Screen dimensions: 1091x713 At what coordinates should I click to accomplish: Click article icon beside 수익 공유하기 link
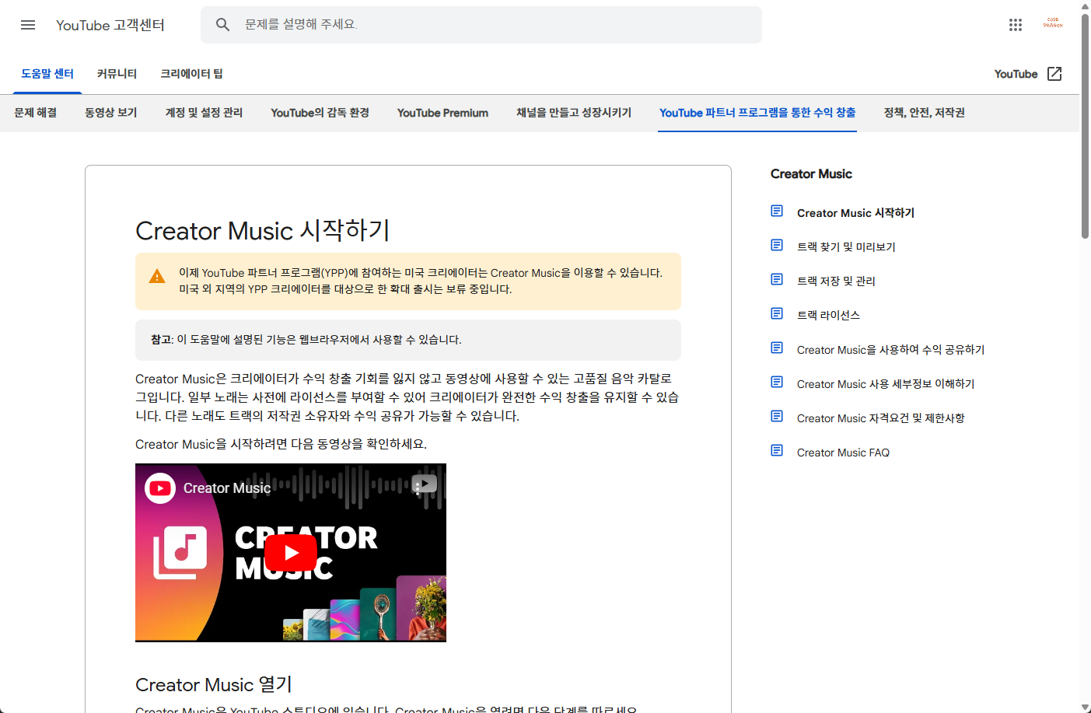[x=777, y=348]
